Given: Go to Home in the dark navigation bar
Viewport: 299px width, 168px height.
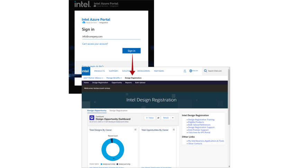Looking at the screenshot, I should coord(86,83).
